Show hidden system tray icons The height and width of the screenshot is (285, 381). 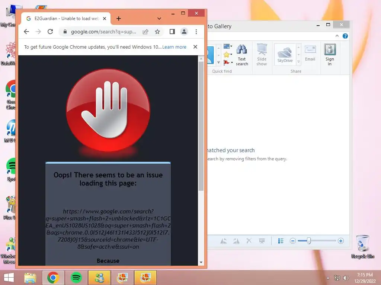pyautogui.click(x=328, y=278)
